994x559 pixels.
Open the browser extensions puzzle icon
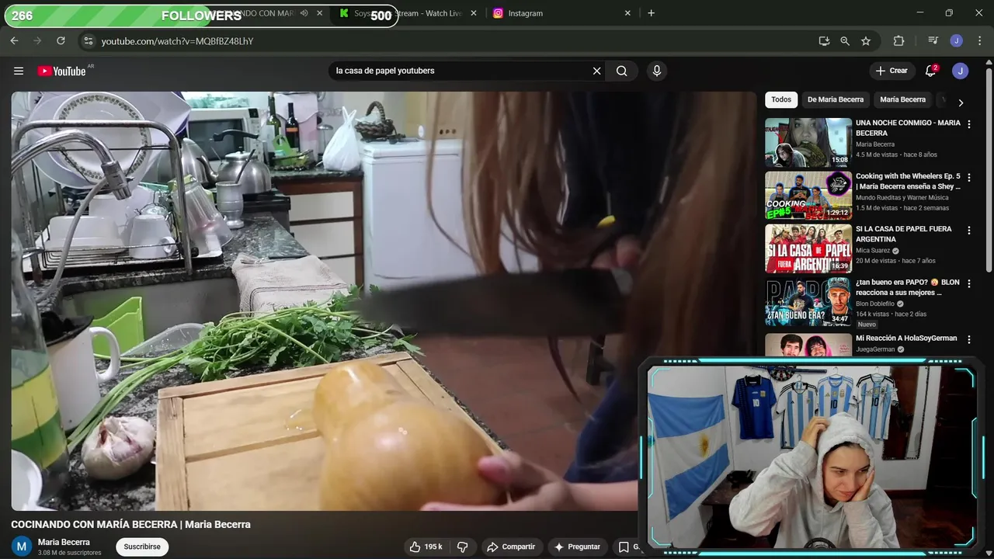click(899, 41)
